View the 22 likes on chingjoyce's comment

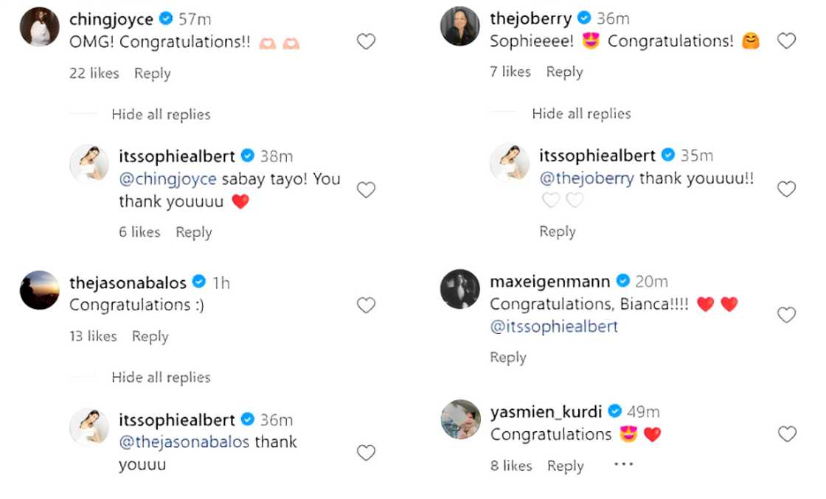coord(94,73)
